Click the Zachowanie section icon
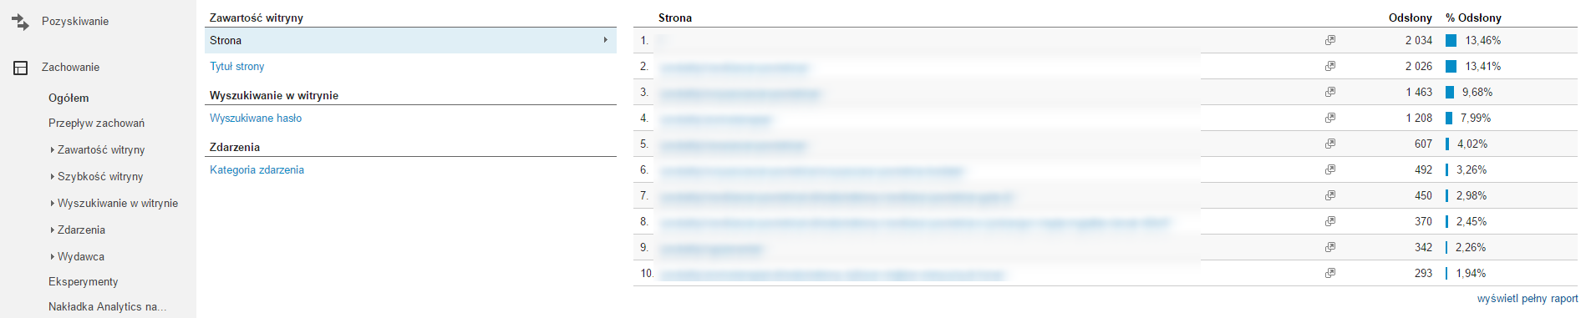This screenshot has width=1586, height=318. (21, 68)
